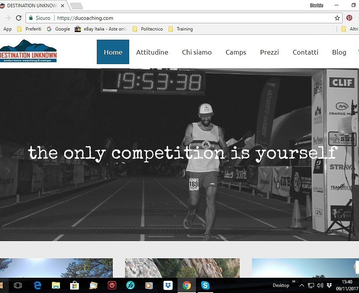Click the runner hero banner image

[x=179, y=155]
